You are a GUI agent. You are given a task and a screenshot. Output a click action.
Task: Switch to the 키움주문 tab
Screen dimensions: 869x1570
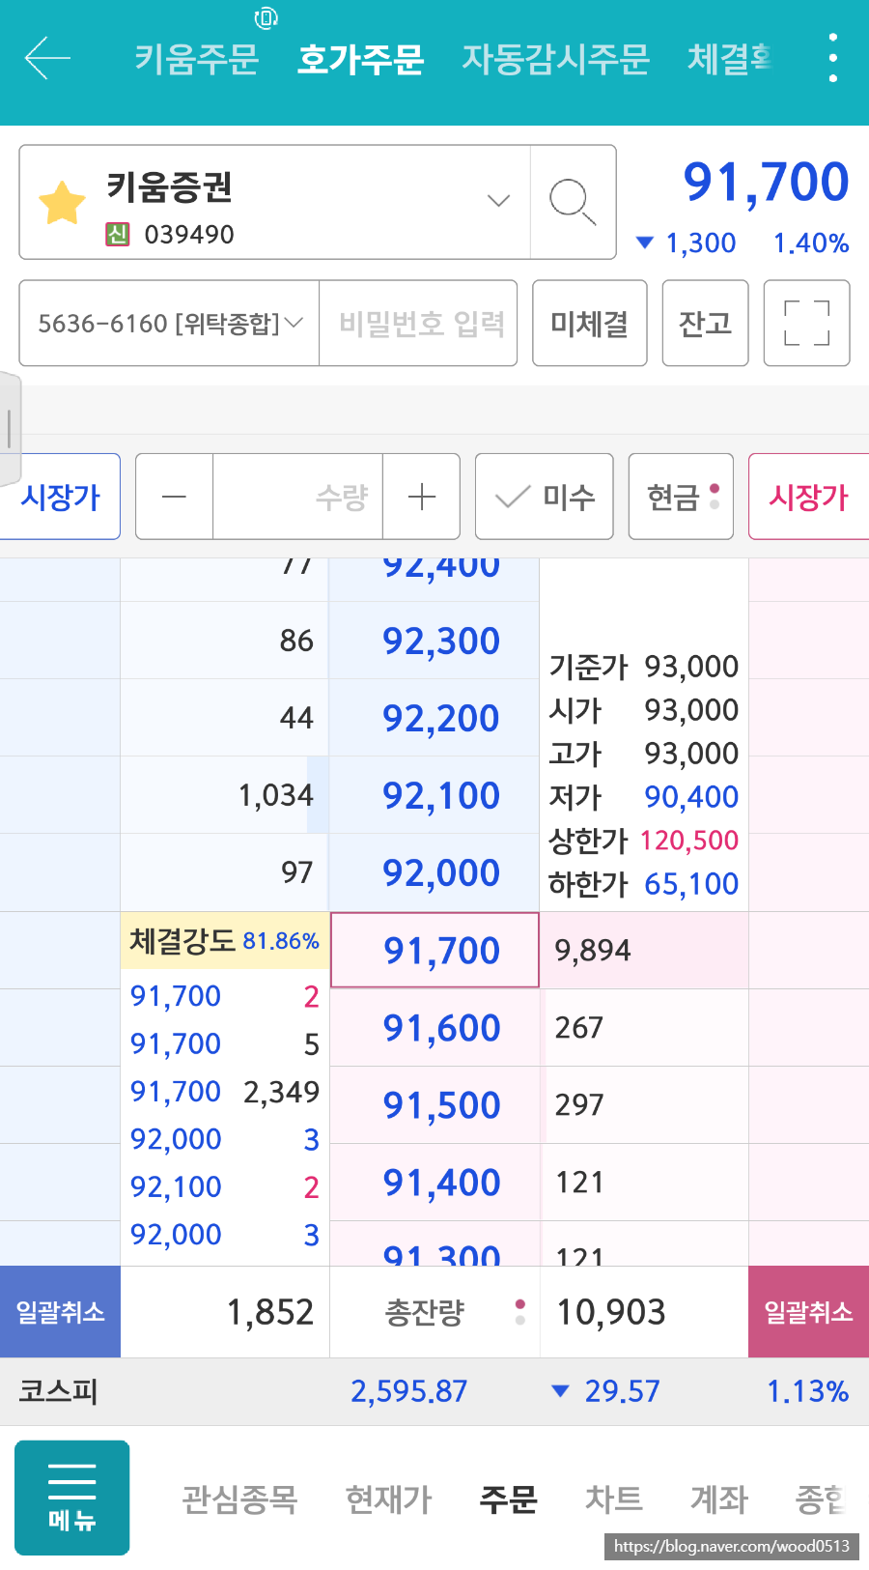pyautogui.click(x=196, y=59)
